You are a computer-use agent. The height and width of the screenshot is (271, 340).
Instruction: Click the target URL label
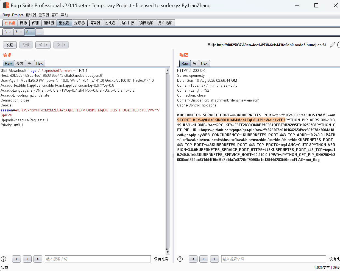[x=267, y=45]
